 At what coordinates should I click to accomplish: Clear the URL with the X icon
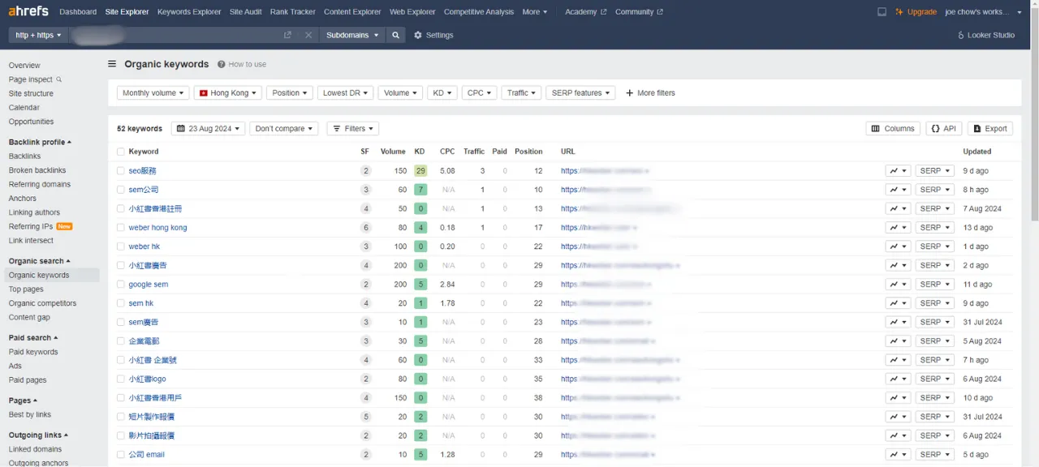(x=308, y=36)
